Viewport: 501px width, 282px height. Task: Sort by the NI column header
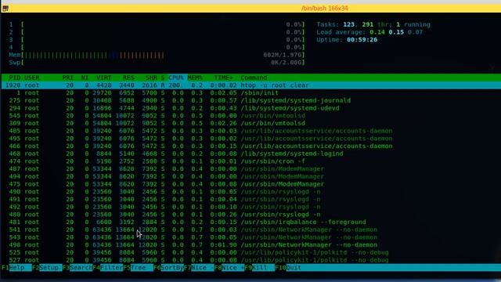[x=85, y=78]
